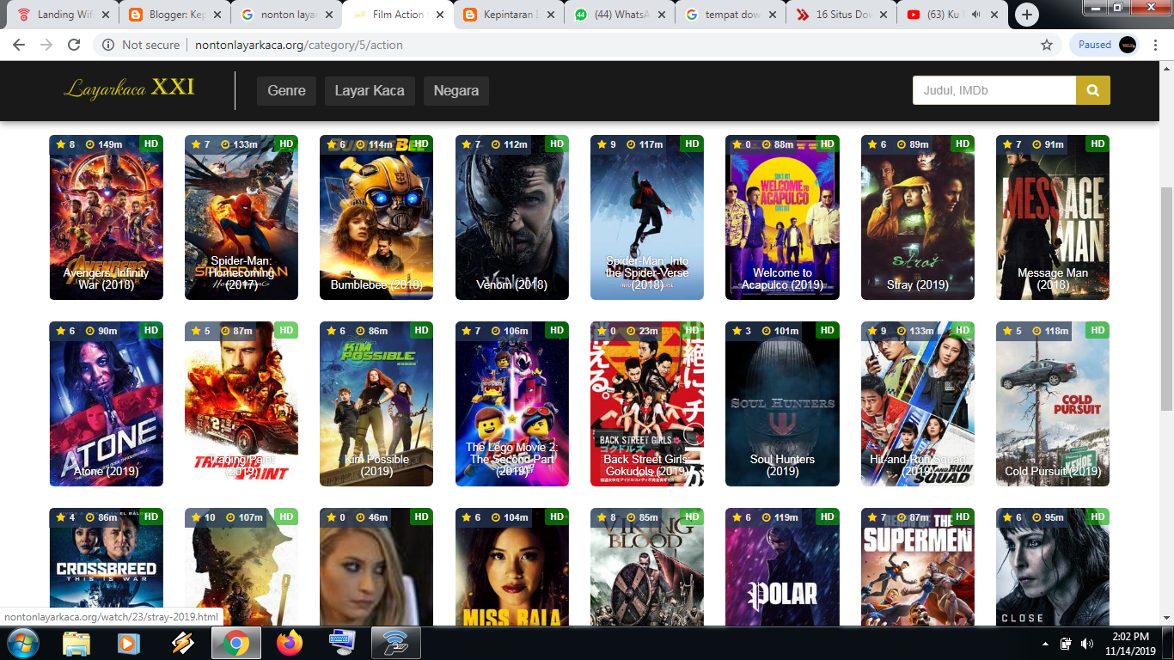
Task: Click the volume speaker tray icon
Action: (1086, 643)
